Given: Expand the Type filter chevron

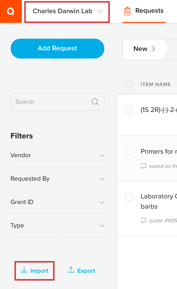Looking at the screenshot, I should pos(102,226).
